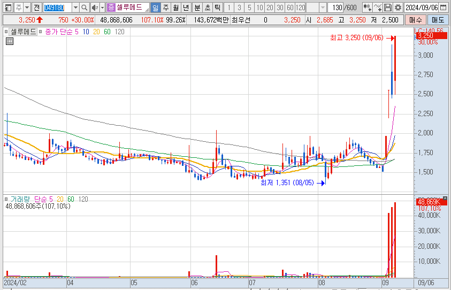The height and width of the screenshot is (290, 451).
Task: Click the 2024/09/06 date field
Action: pyautogui.click(x=422, y=7)
